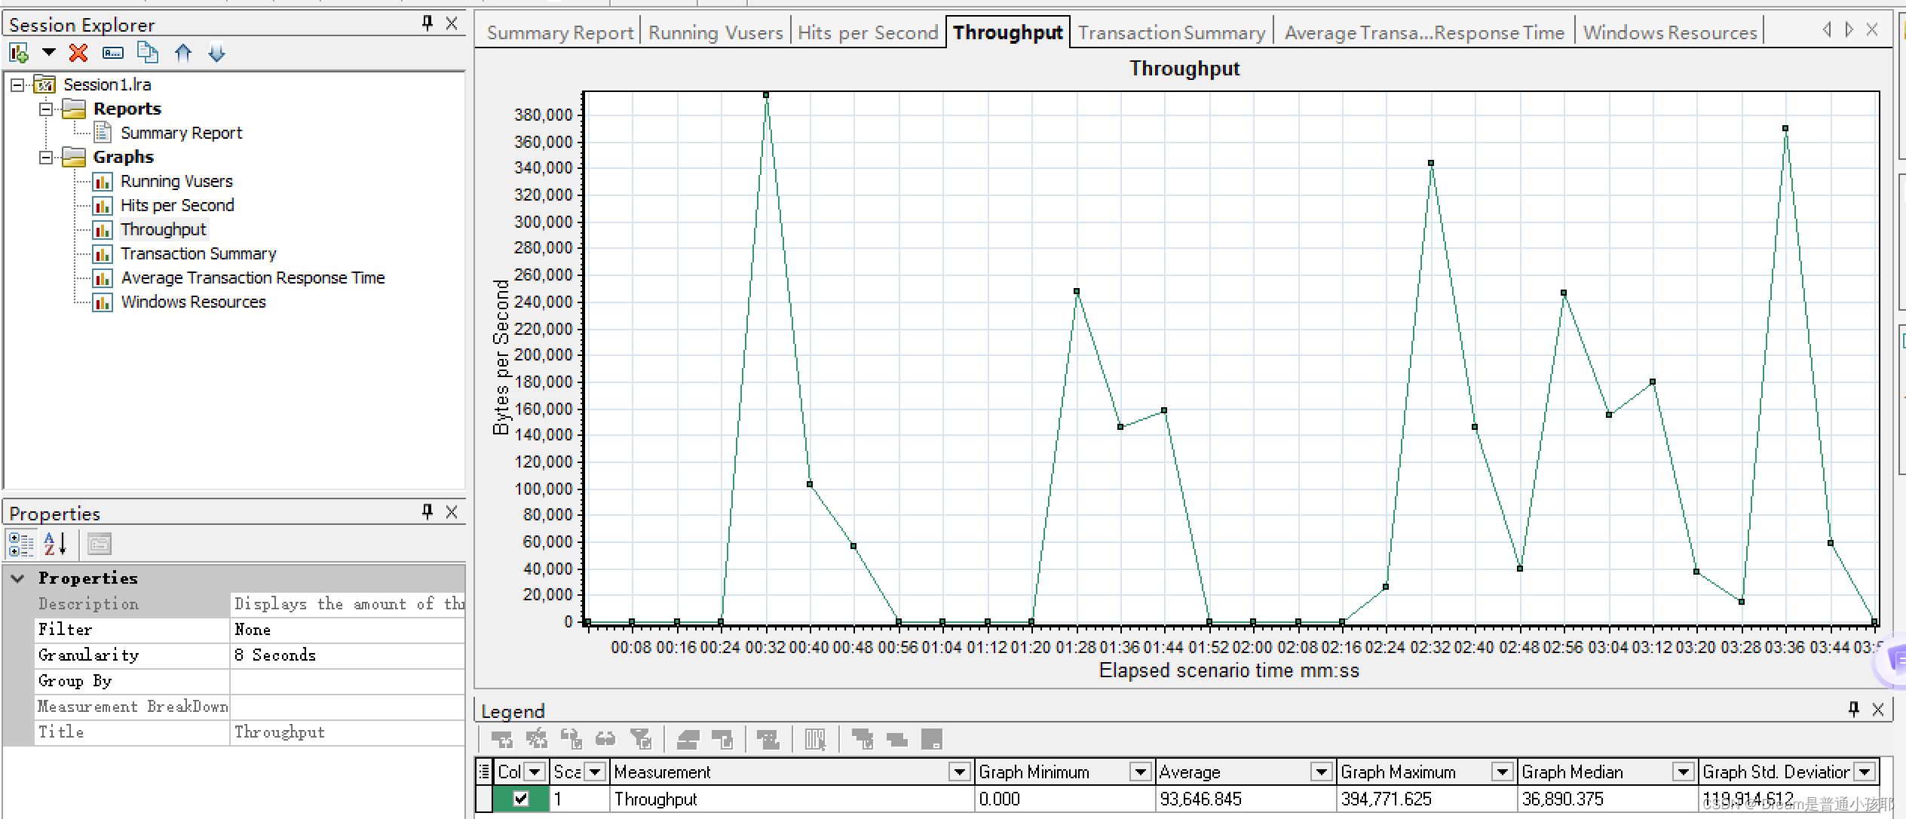
Task: Click the binoculars icon in Legend toolbar
Action: click(605, 739)
